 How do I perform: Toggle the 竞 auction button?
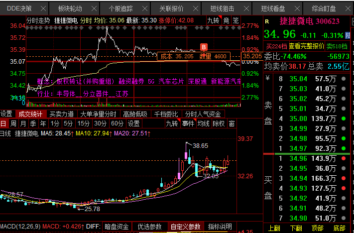pyautogui.click(x=227, y=20)
